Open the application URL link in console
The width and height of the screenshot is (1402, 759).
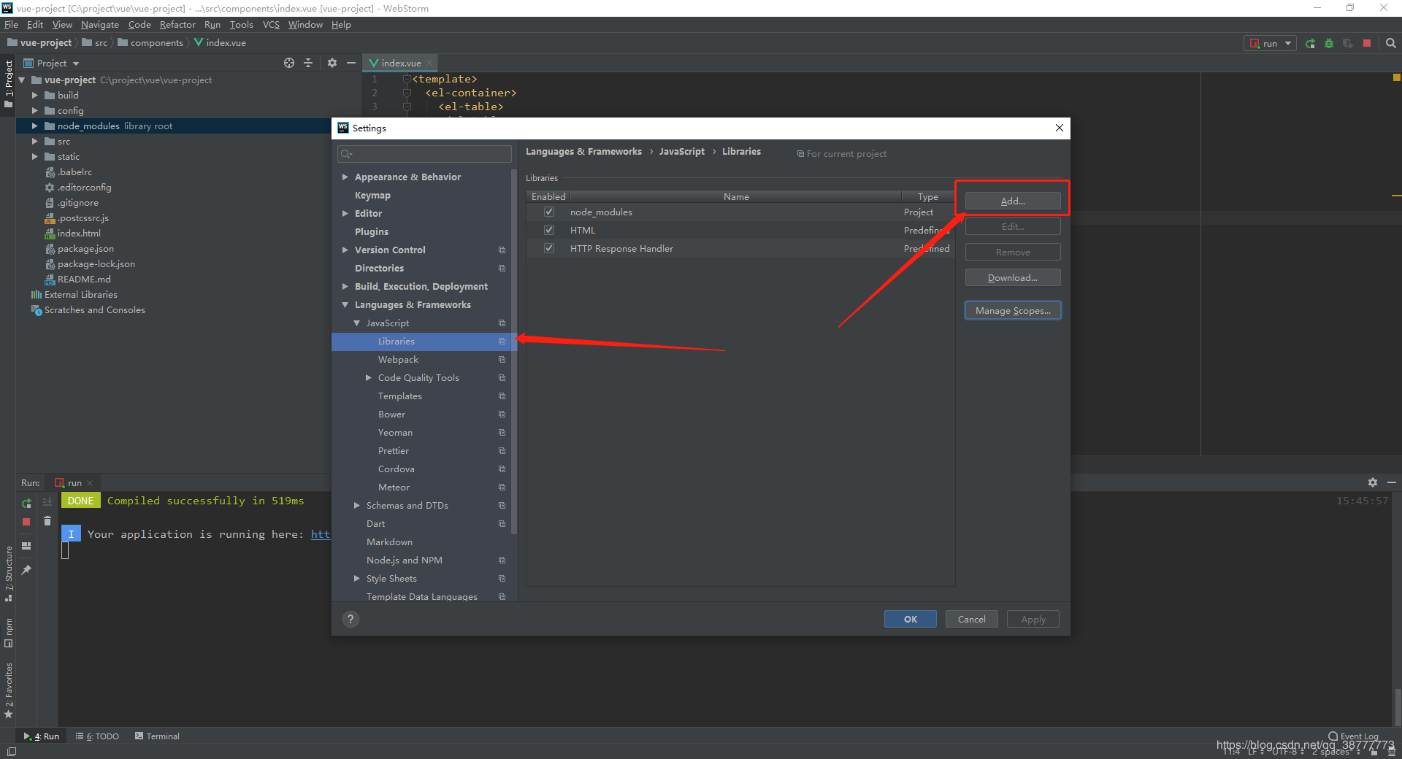(x=321, y=534)
